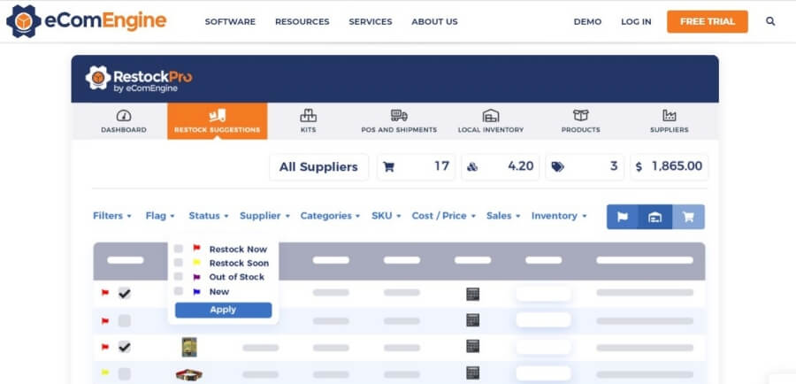Click the POs and Shipments truck icon
This screenshot has width=796, height=384.
[399, 115]
